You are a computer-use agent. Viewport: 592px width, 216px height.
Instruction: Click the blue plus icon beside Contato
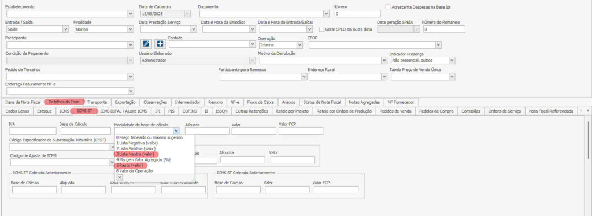[160, 44]
